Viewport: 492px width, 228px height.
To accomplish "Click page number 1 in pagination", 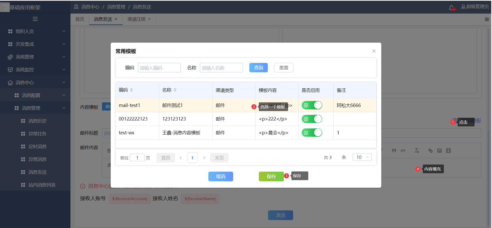I will pyautogui.click(x=192, y=158).
